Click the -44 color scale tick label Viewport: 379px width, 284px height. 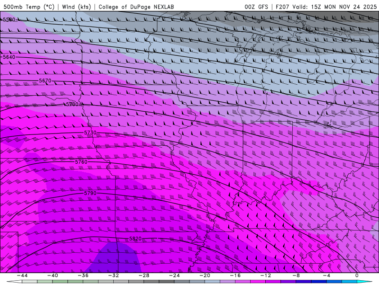[x=22, y=275]
